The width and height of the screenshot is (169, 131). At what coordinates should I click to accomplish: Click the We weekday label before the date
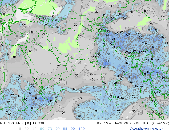point(99,123)
